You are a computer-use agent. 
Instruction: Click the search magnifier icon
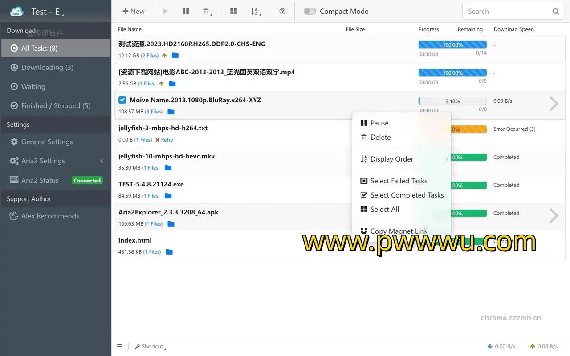[x=556, y=12]
